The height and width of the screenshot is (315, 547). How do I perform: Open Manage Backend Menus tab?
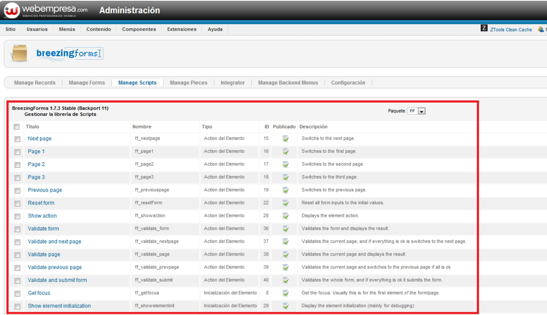(x=288, y=83)
